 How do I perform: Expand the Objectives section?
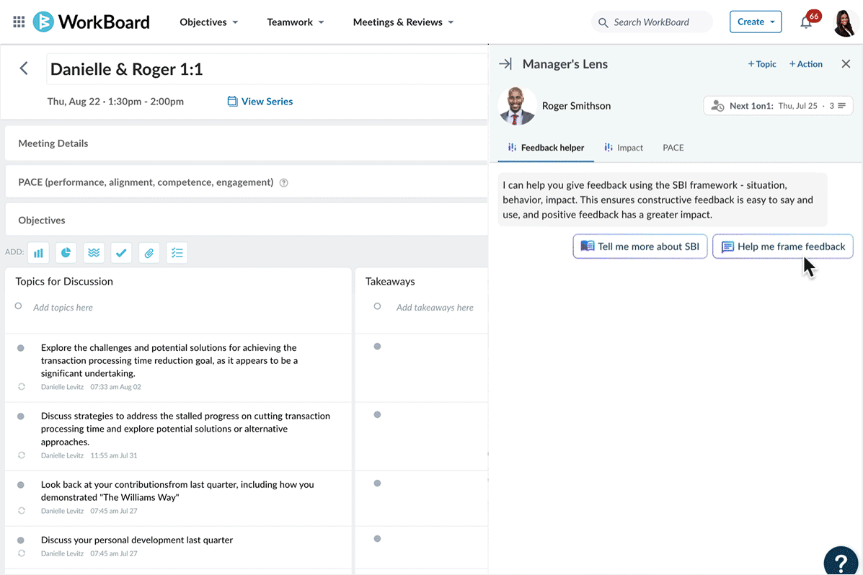tap(247, 220)
